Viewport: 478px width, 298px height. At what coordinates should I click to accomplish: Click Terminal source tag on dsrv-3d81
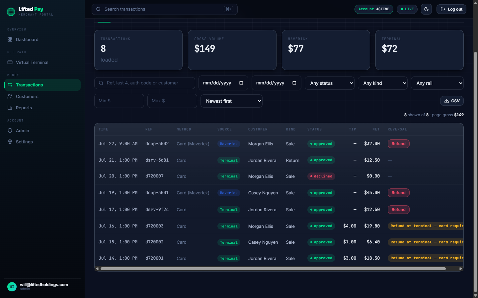[x=229, y=161]
